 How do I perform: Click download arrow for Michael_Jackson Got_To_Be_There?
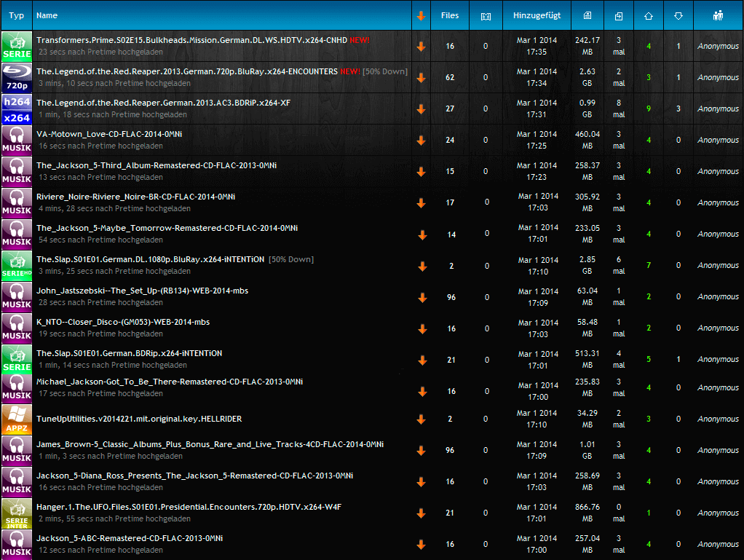coord(422,392)
